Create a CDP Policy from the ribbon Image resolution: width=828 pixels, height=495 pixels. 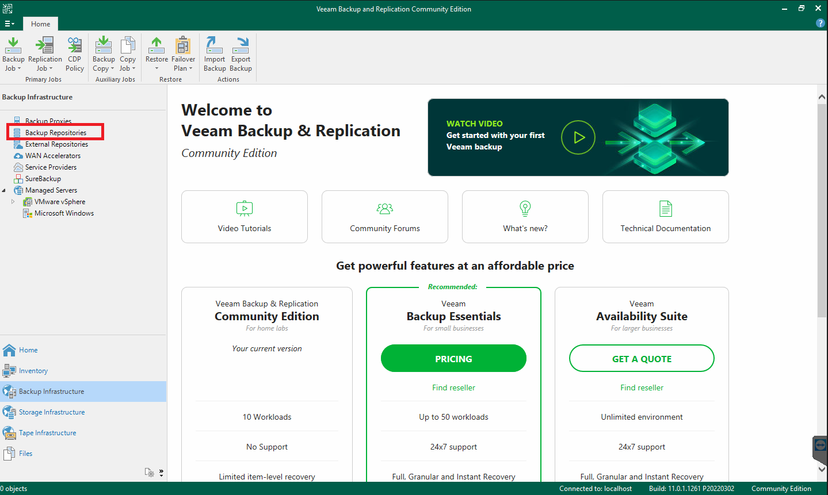[75, 54]
